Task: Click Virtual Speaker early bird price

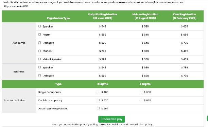Action: pyautogui.click(x=103, y=59)
